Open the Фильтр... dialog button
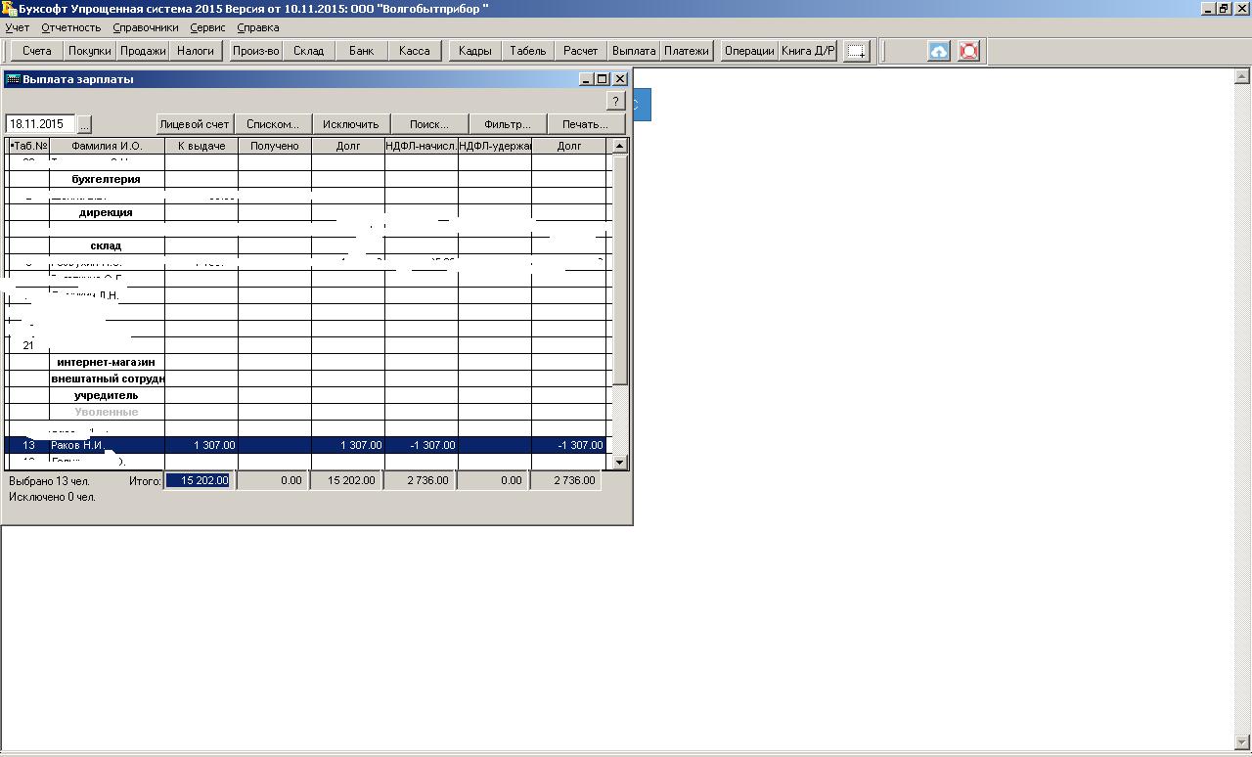The image size is (1252, 757). click(x=507, y=124)
